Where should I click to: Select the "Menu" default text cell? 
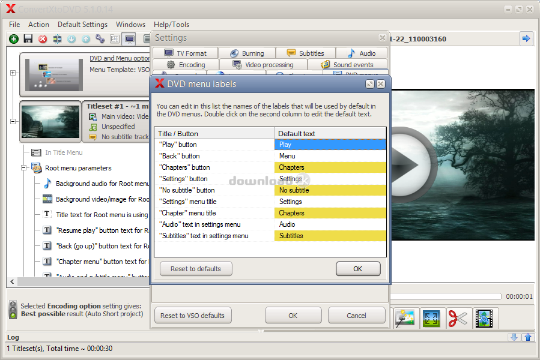pos(330,156)
